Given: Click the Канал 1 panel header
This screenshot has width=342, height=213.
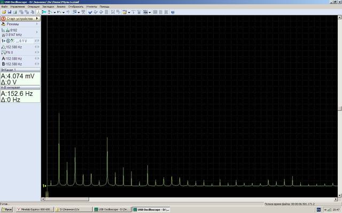Looking at the screenshot, I should (20, 70).
